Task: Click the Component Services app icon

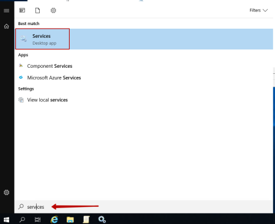Action: pos(21,65)
